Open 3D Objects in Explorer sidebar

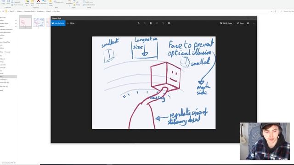(x=3, y=59)
